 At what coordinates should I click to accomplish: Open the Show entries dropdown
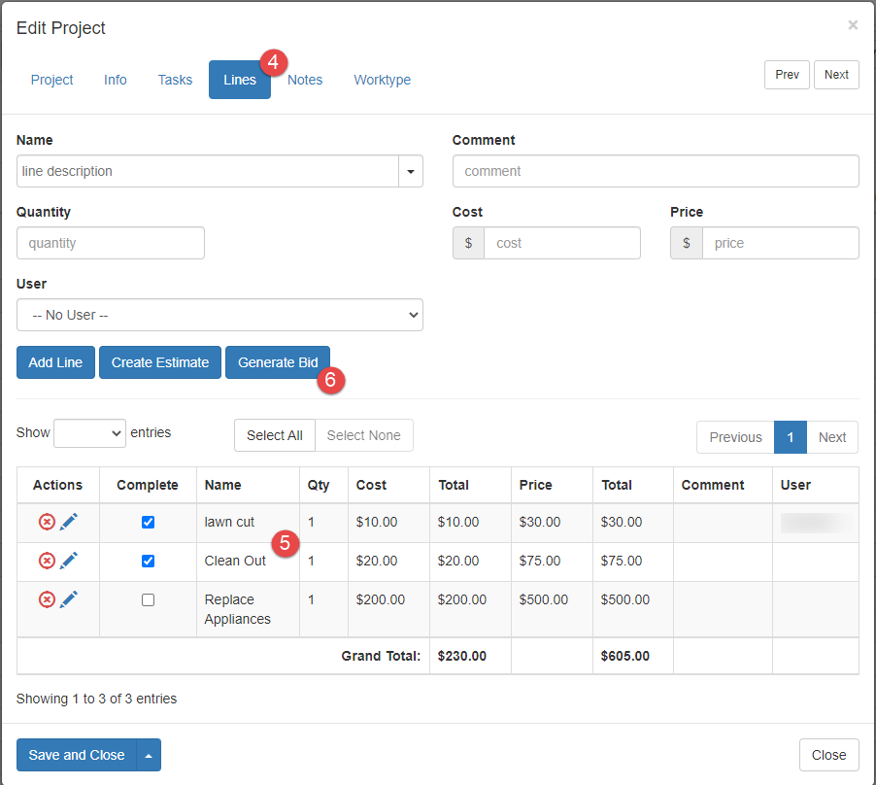(x=89, y=433)
